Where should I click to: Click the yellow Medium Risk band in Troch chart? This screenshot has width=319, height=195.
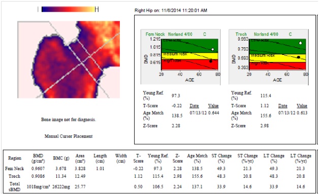(277, 58)
